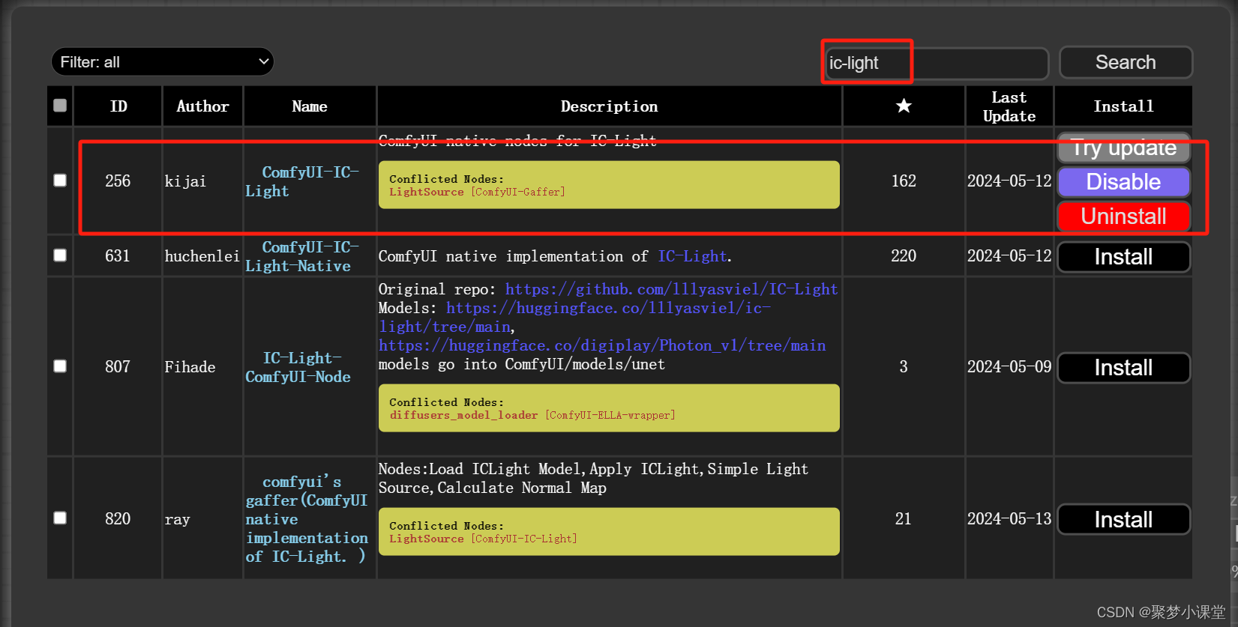Check the checkbox for row 807 Fihade

60,366
